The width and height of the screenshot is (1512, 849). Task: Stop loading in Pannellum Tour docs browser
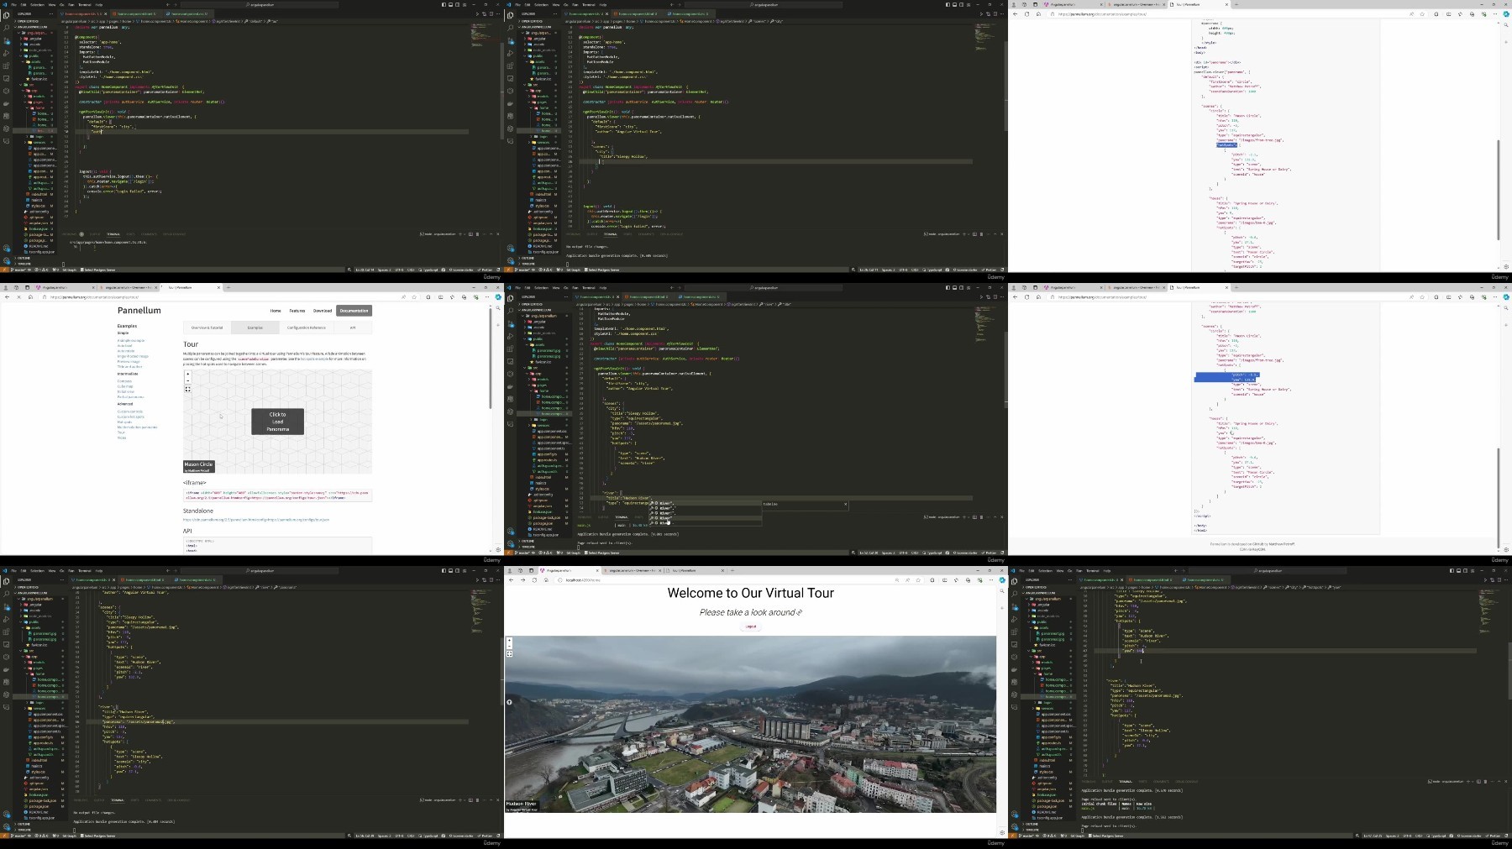[x=18, y=297]
